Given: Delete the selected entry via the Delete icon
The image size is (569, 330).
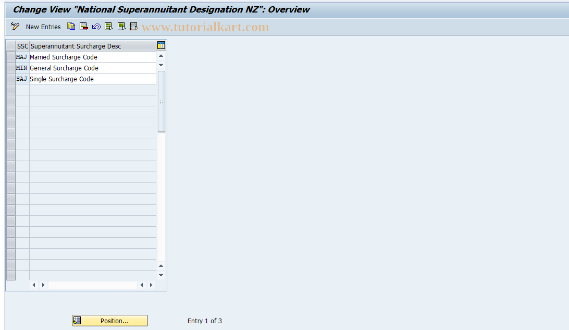Looking at the screenshot, I should click(84, 27).
